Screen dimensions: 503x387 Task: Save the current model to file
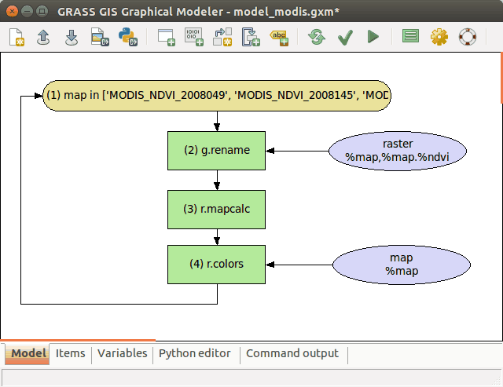click(x=71, y=37)
